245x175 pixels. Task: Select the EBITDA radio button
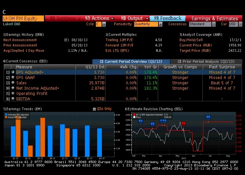pos(13,99)
